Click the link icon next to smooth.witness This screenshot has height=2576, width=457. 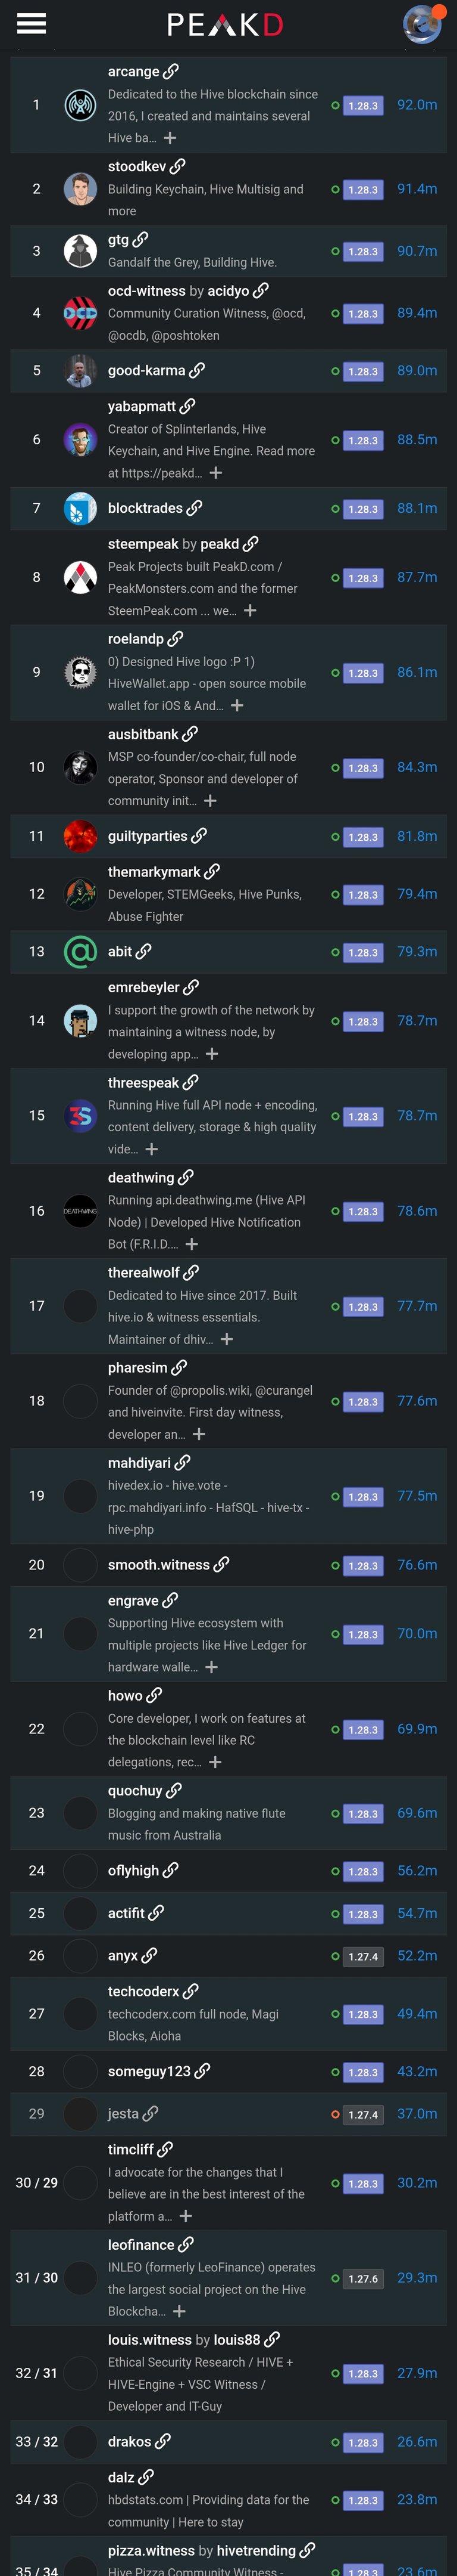click(x=221, y=1564)
